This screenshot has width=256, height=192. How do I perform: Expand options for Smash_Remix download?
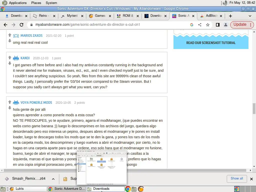(x=53, y=179)
